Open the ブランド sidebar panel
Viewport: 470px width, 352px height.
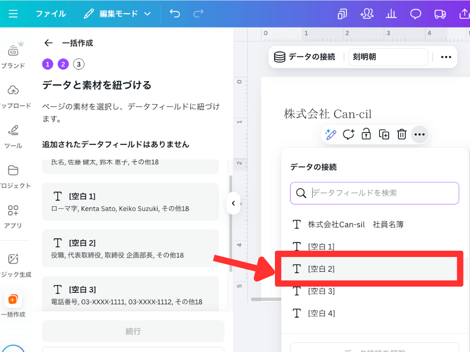pyautogui.click(x=13, y=56)
